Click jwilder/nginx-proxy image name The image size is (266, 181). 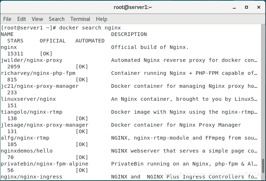(31, 60)
